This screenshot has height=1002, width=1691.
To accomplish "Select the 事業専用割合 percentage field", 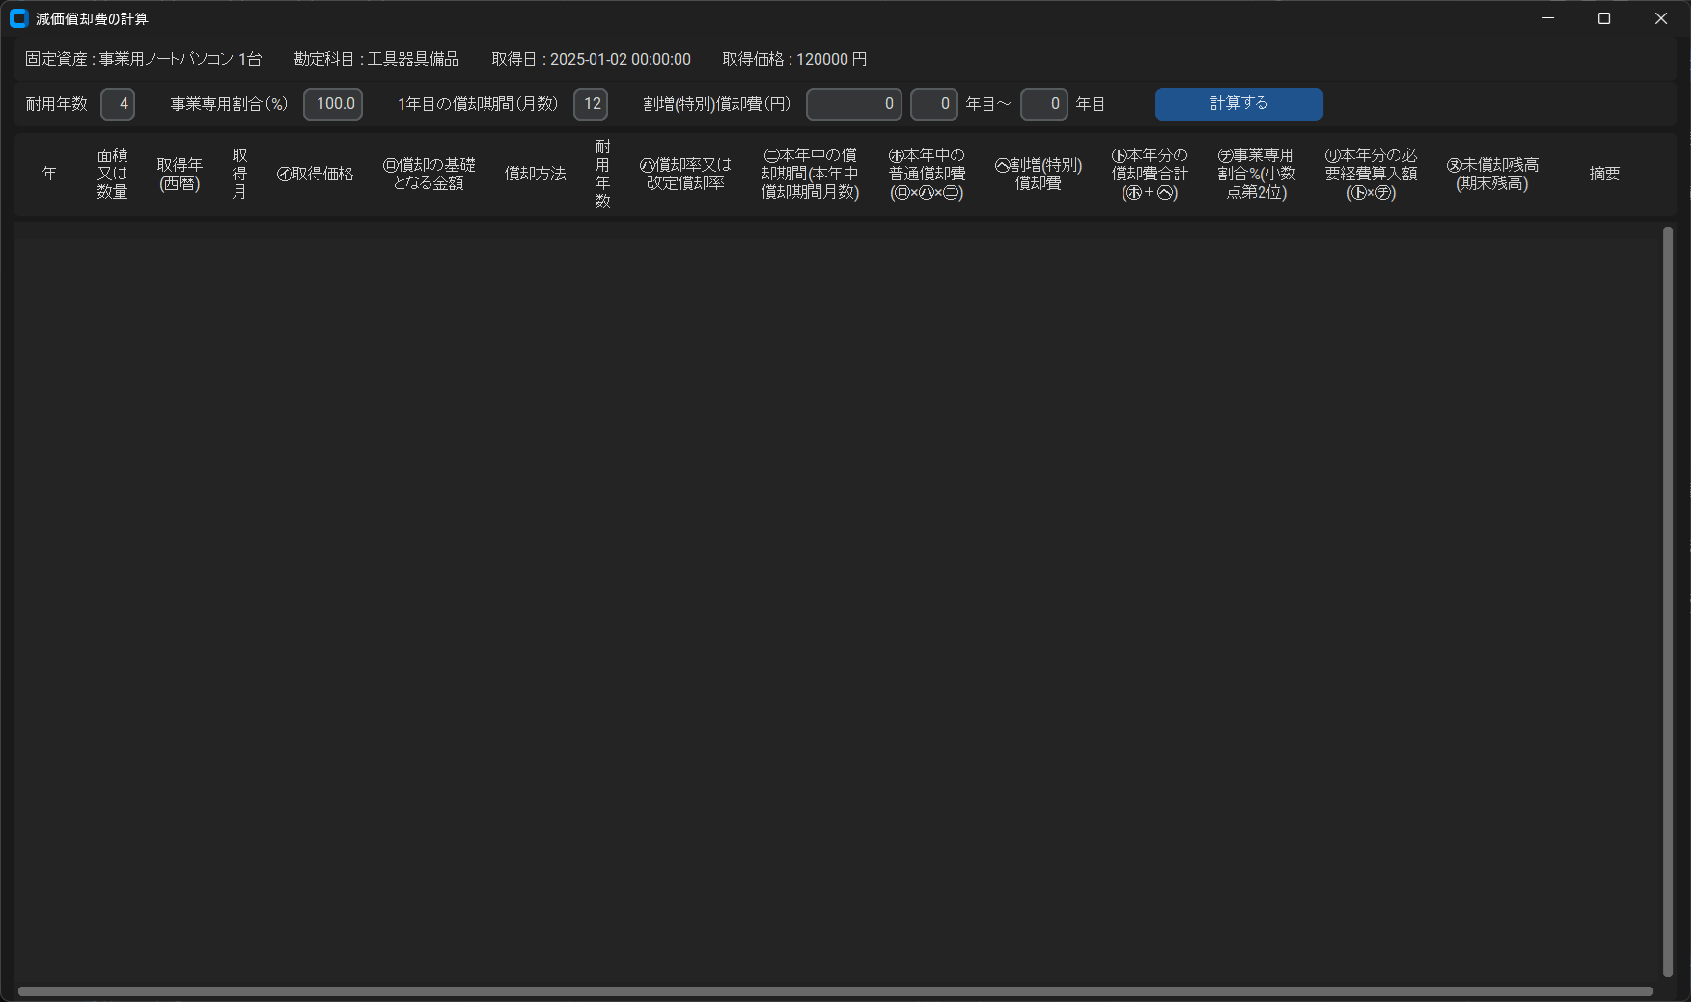I will click(x=333, y=104).
